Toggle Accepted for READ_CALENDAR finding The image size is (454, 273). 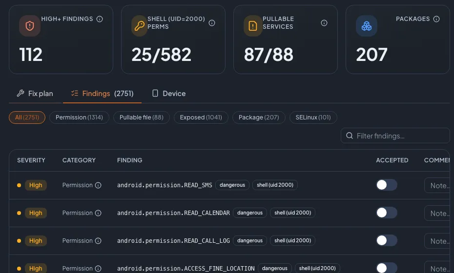click(x=387, y=213)
